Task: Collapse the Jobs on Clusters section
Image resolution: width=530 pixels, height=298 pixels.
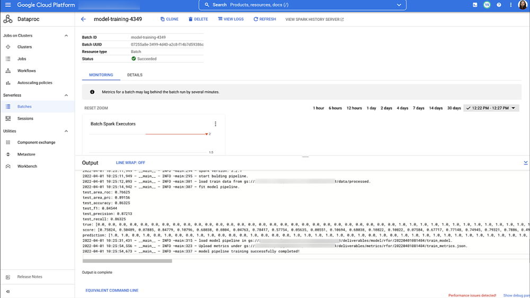Action: coord(66,36)
